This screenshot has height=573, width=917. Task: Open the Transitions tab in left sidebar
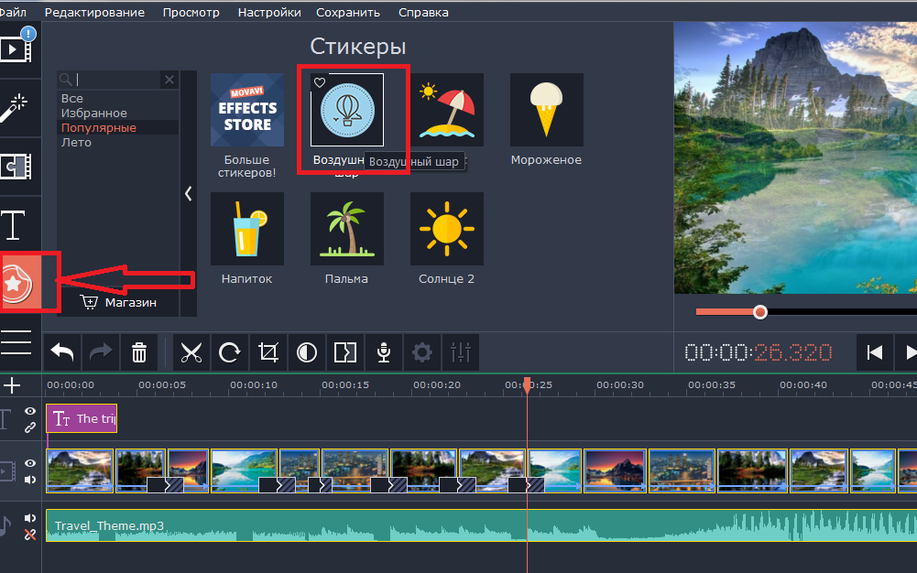[16, 166]
